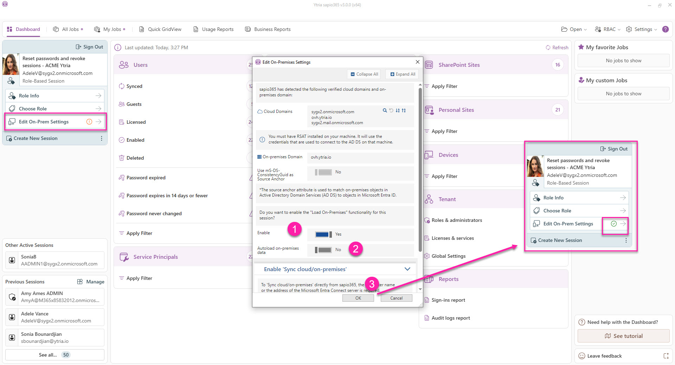This screenshot has height=365, width=675.
Task: Toggle Autoload on-premises data switch
Action: point(323,250)
